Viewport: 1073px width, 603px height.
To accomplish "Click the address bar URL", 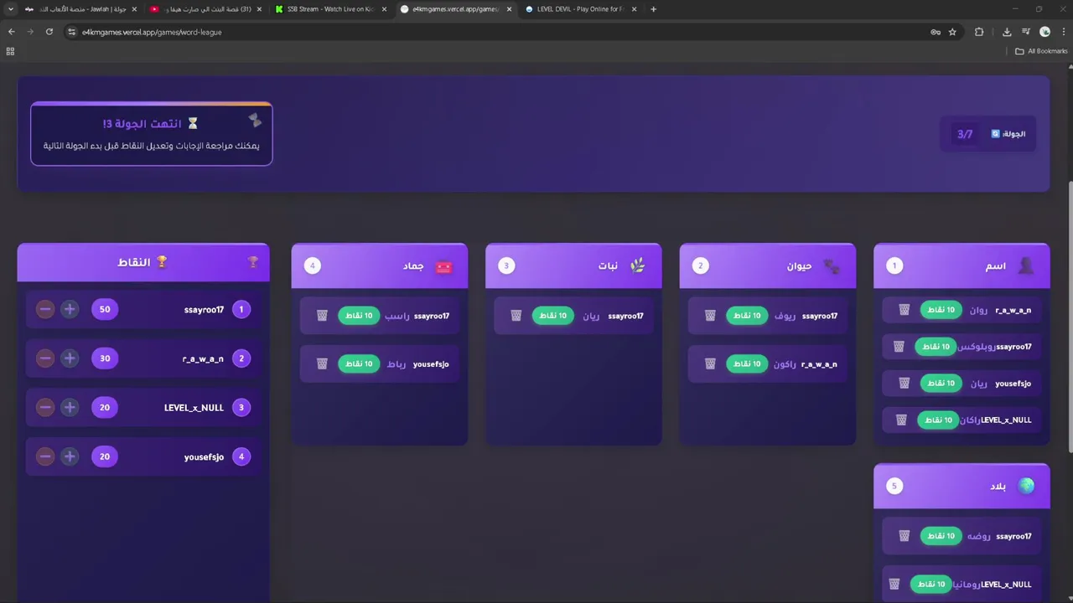I will click(x=152, y=32).
